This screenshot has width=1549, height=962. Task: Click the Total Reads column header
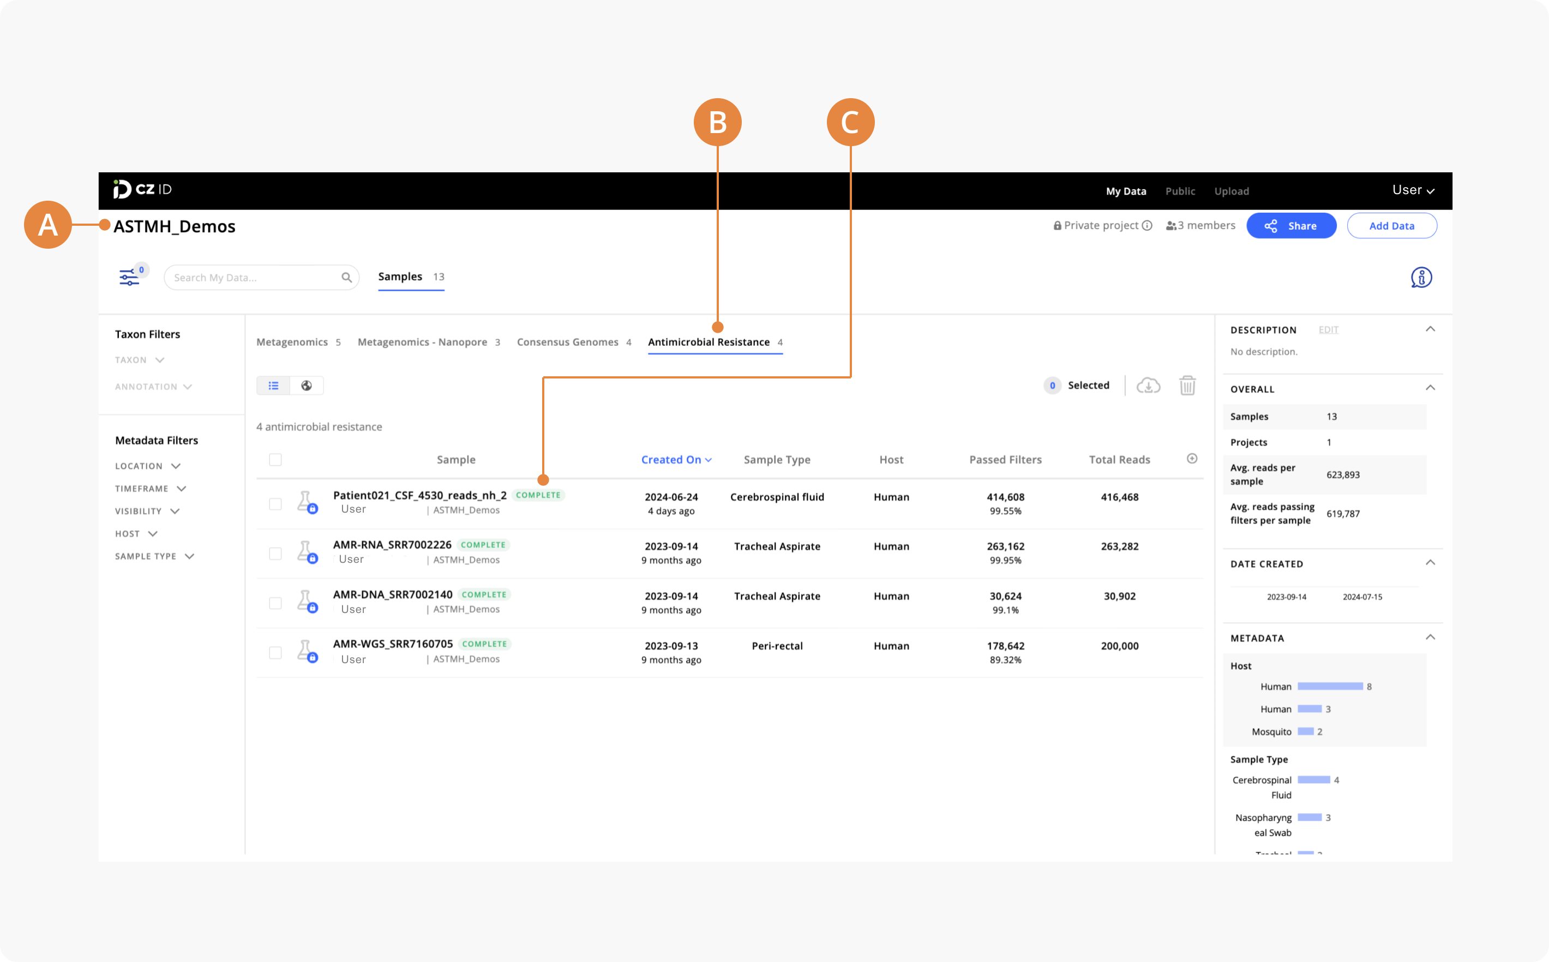click(1120, 459)
